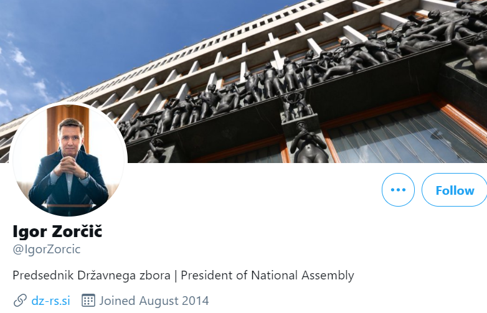Click the @IgorZorcic handle

pos(47,249)
